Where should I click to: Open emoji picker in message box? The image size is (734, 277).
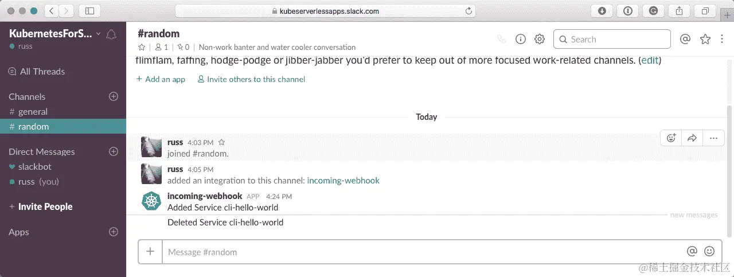click(709, 251)
